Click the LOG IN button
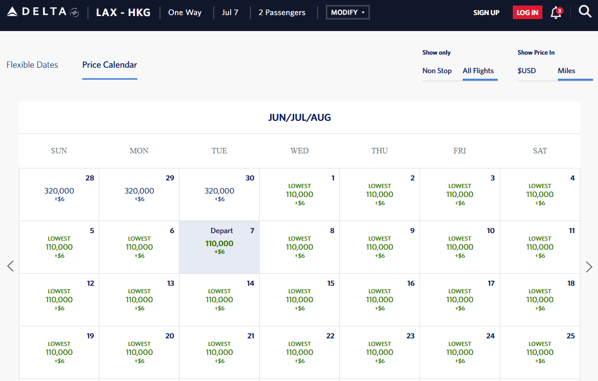This screenshot has width=598, height=381. point(527,12)
